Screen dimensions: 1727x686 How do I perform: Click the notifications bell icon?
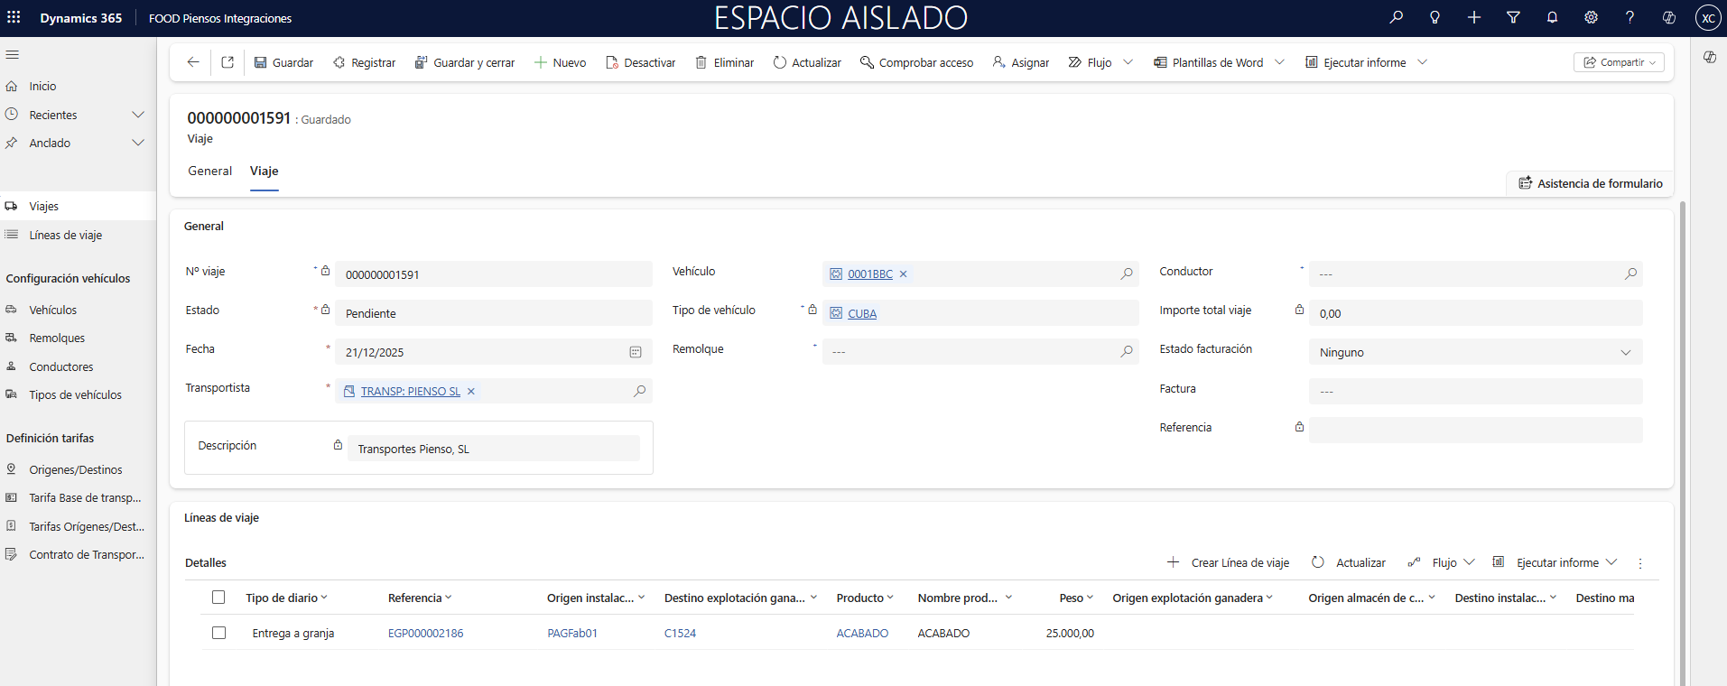pyautogui.click(x=1552, y=17)
